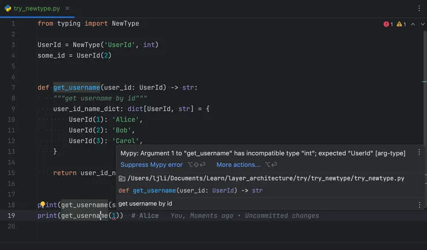Viewport: 427px width, 250px height.
Task: Click the get_username function name on line 7
Action: 76,88
